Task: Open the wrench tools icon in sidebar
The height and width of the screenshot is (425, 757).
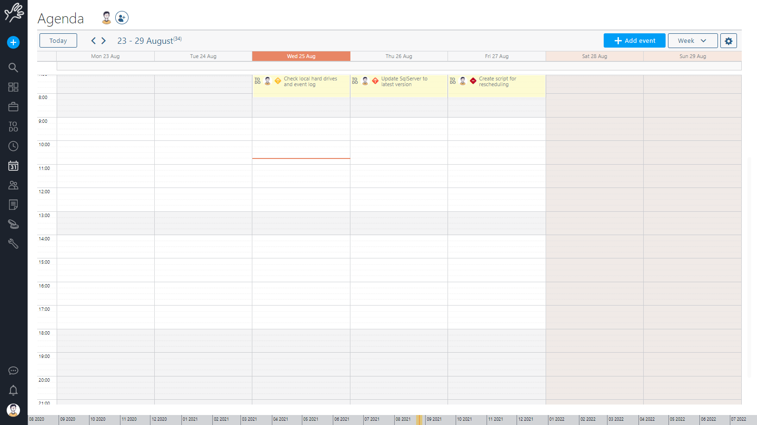Action: point(13,244)
